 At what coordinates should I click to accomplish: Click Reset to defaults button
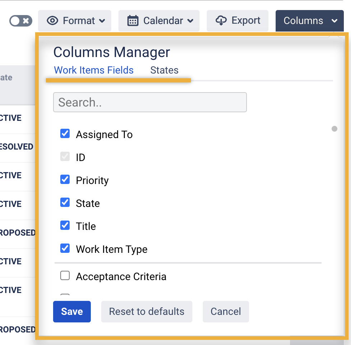point(146,312)
